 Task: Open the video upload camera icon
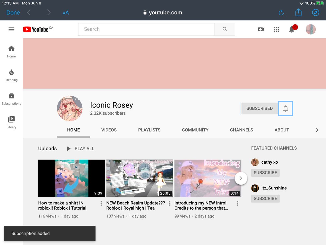[x=261, y=29]
